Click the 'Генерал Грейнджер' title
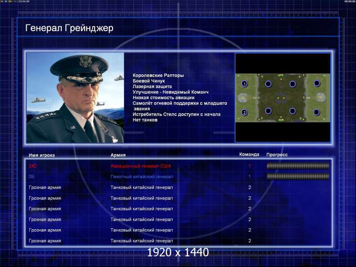 (x=69, y=28)
